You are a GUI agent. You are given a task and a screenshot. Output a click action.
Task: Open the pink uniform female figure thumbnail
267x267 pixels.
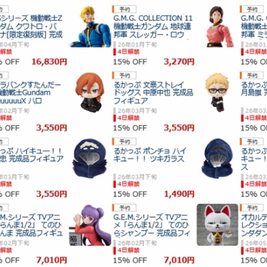click(x=219, y=27)
